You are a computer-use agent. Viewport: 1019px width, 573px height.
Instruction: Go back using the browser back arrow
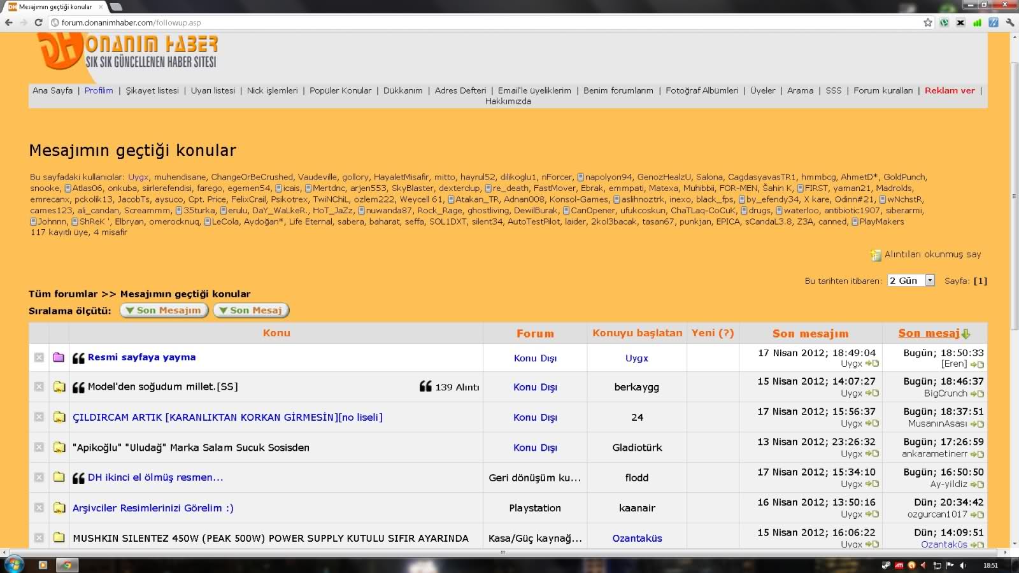coord(8,22)
